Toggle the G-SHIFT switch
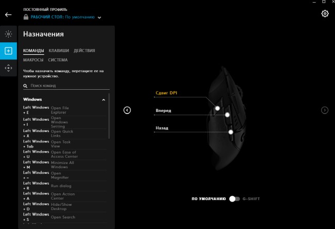The image size is (335, 229). [x=234, y=199]
